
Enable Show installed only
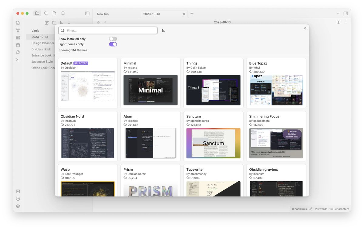(x=113, y=39)
